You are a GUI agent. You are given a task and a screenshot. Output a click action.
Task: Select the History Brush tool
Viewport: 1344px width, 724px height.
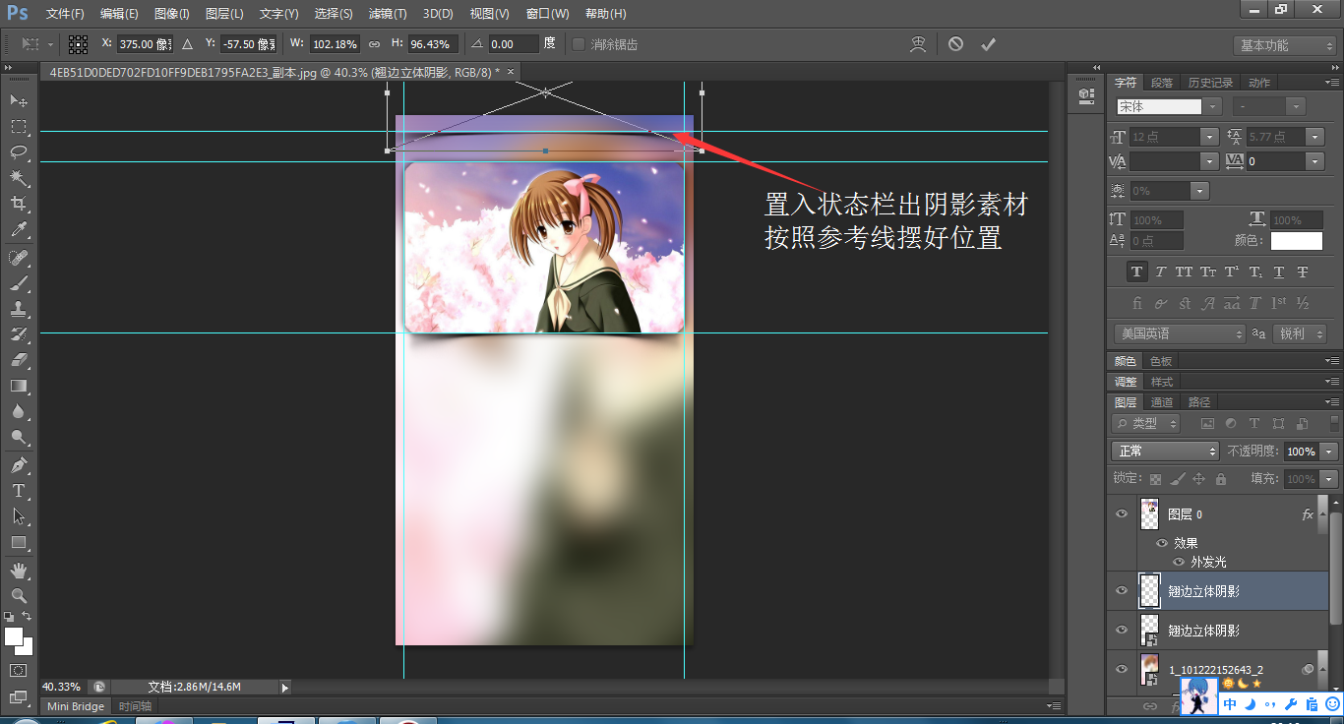(x=19, y=334)
